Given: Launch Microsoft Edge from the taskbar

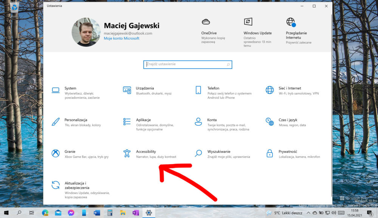Looking at the screenshot, I should coord(45,213).
